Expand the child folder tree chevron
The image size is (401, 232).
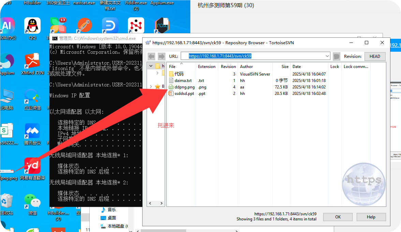[x=157, y=73]
